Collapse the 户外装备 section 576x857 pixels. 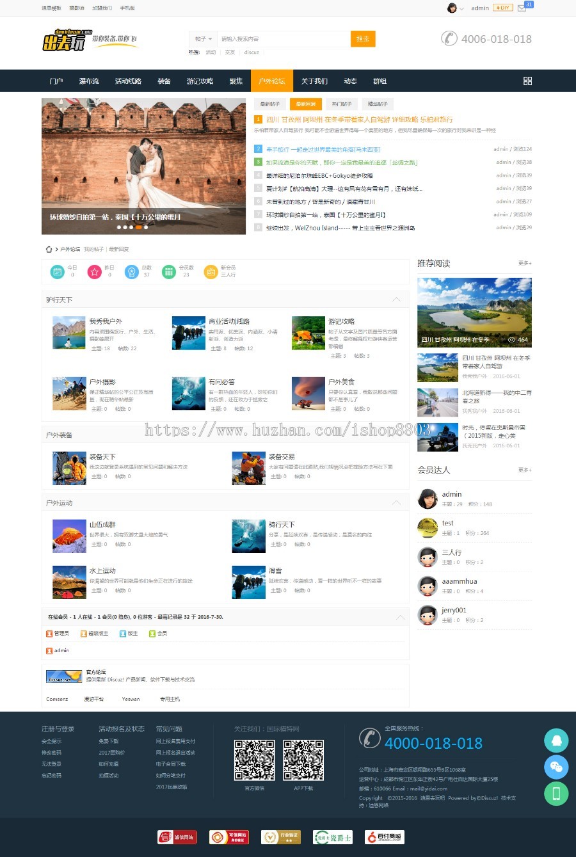(396, 435)
